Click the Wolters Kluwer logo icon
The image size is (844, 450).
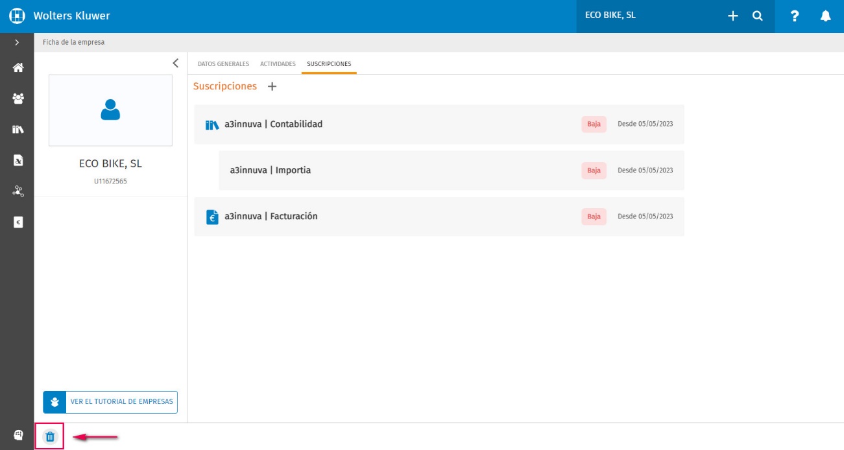[x=17, y=16]
